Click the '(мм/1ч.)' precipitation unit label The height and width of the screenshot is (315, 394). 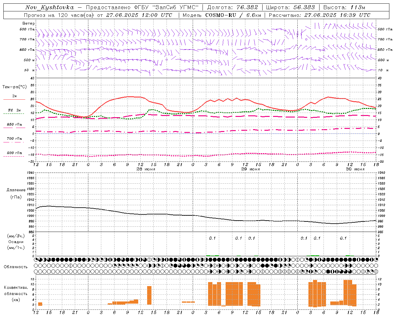(16, 248)
